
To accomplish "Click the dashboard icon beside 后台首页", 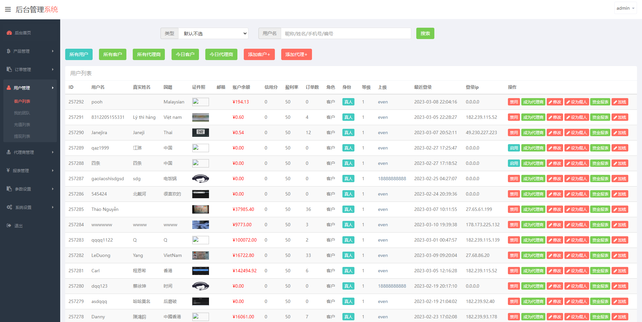I will (x=9, y=33).
